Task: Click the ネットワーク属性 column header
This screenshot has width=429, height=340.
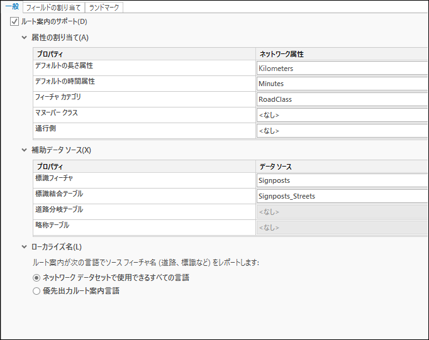Action: pos(342,54)
